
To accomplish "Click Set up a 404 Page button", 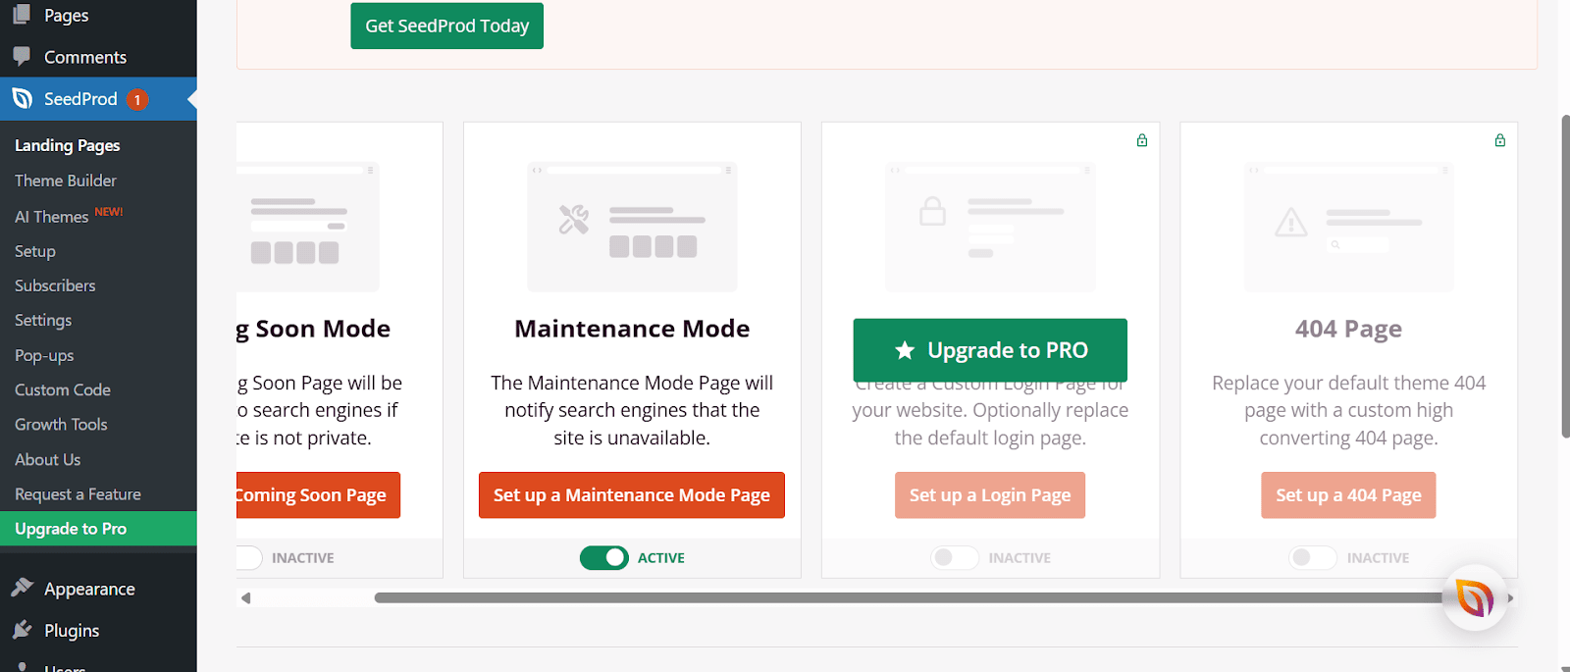I will click(1348, 495).
